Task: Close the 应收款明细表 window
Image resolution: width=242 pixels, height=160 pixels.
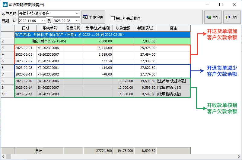Action: tap(235, 5)
